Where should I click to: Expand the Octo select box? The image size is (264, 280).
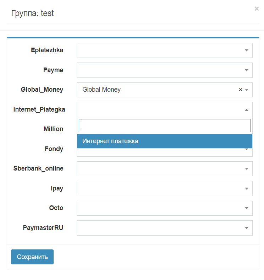[x=160, y=208]
